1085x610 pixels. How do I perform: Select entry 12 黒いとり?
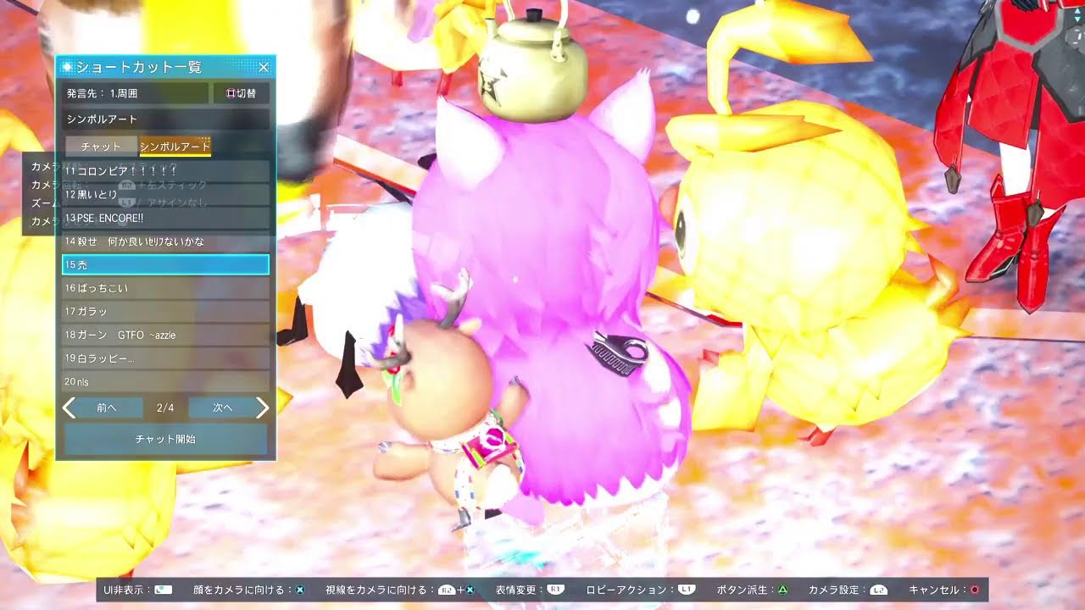(166, 195)
